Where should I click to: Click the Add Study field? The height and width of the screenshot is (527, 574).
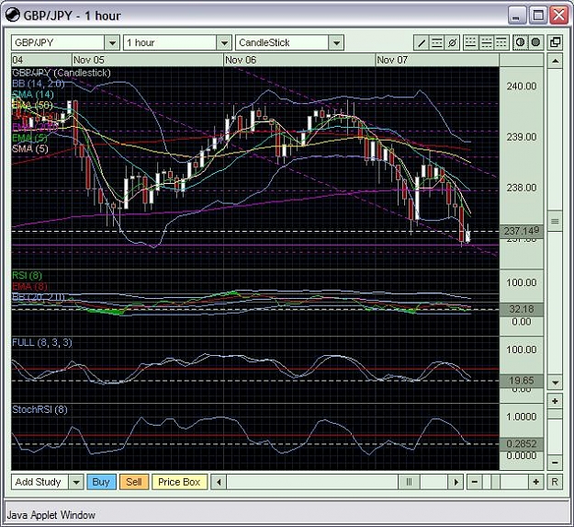tap(39, 482)
